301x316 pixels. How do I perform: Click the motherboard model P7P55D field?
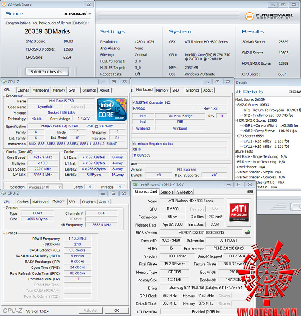[162, 108]
